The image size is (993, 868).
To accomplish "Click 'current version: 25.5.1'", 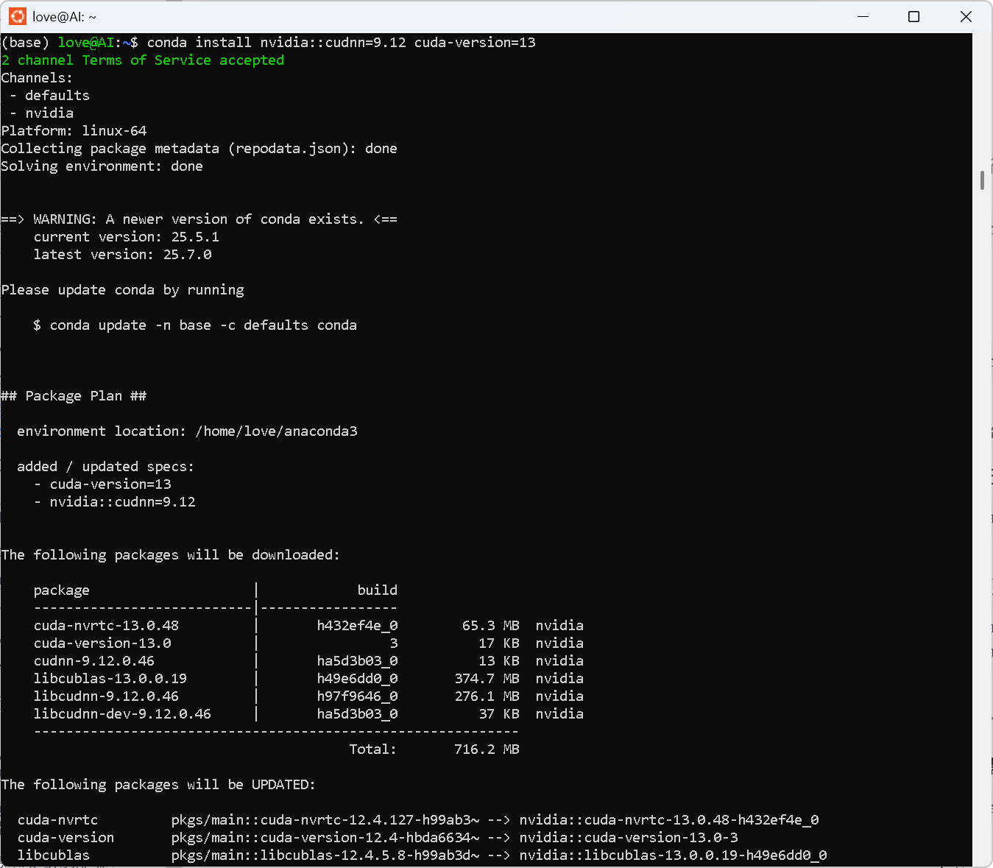I will (127, 237).
